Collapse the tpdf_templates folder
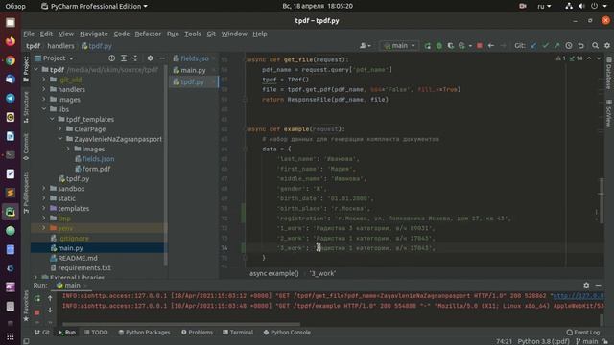The width and height of the screenshot is (614, 345). pos(52,119)
